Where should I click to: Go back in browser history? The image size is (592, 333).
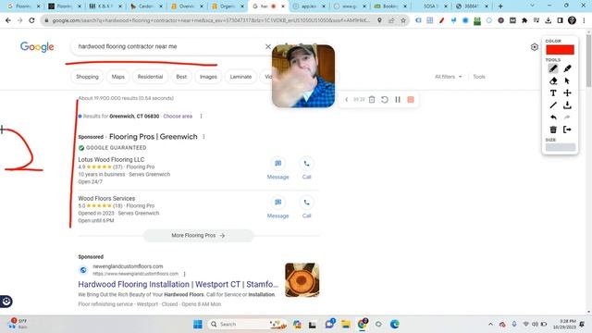tap(8, 20)
